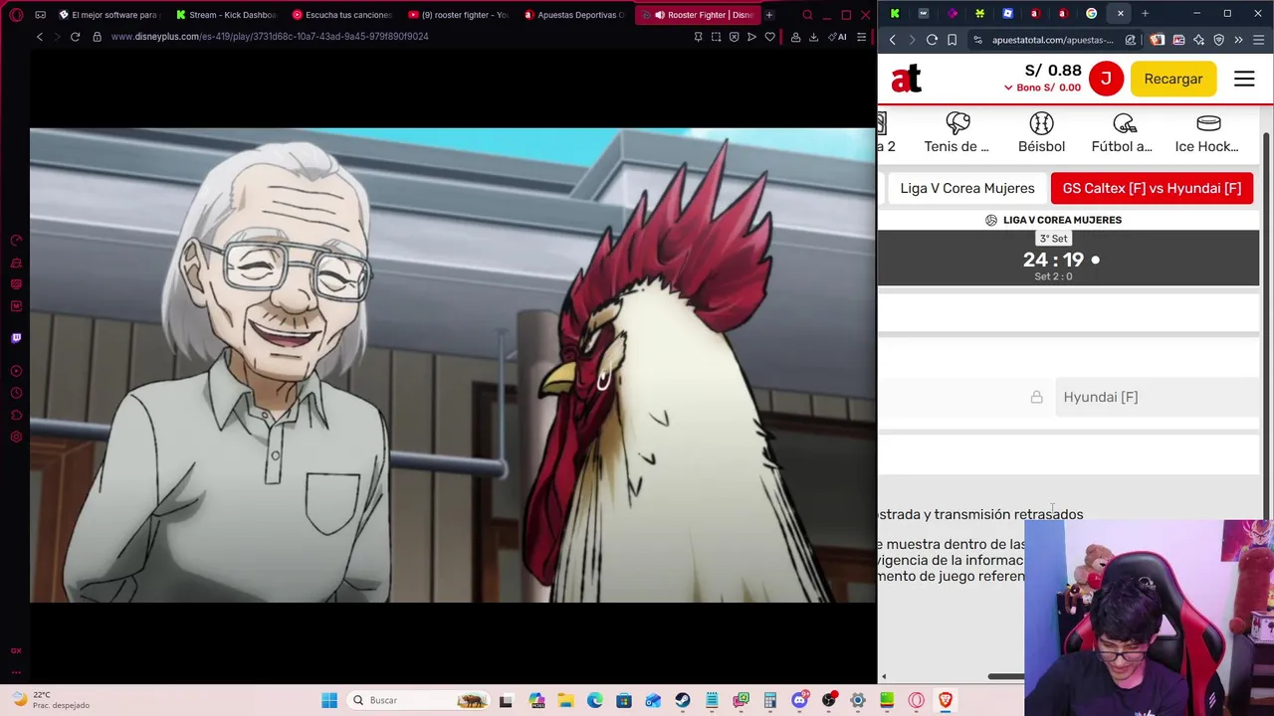Open a new tab in Opera GX
Image resolution: width=1274 pixels, height=716 pixels.
768,15
